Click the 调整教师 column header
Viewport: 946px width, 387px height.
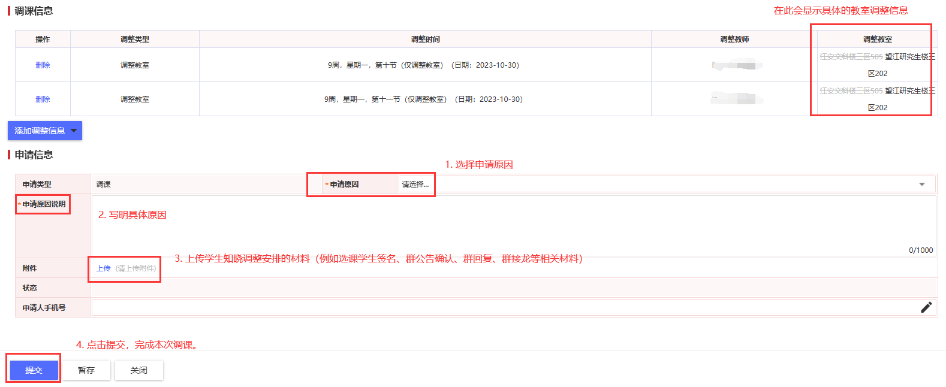click(x=734, y=40)
